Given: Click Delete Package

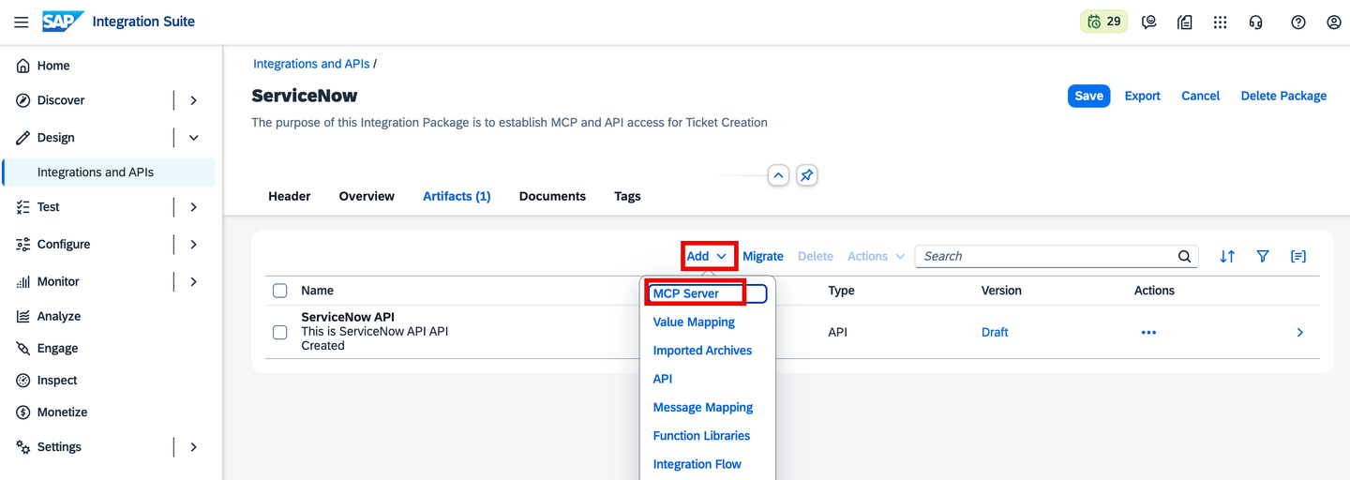Looking at the screenshot, I should pos(1283,96).
